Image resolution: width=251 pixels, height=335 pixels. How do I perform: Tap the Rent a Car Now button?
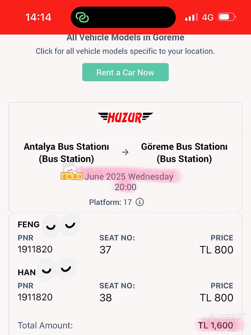(125, 72)
